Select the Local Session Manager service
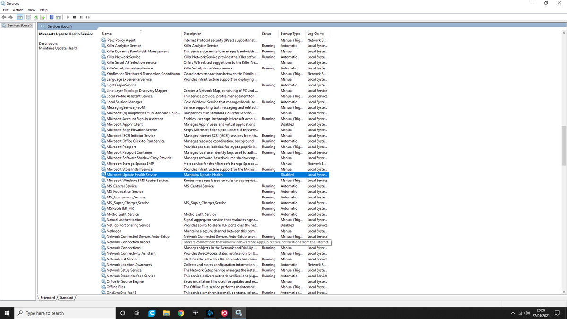The height and width of the screenshot is (319, 567). click(215, 102)
